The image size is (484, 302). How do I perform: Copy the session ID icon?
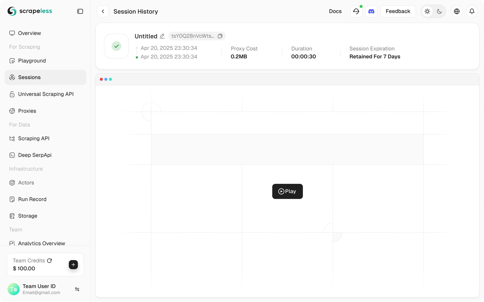pyautogui.click(x=220, y=36)
